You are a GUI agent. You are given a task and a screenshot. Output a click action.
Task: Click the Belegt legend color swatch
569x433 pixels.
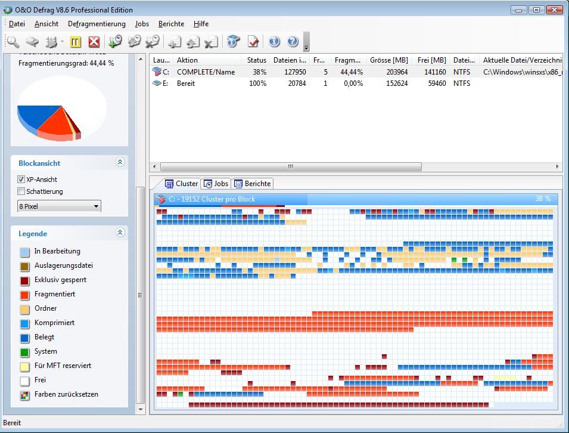pos(24,338)
